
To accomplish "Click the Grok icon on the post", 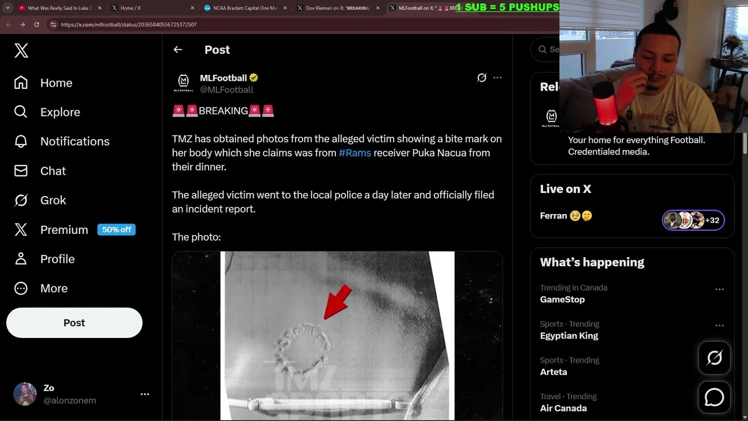I will (x=482, y=78).
